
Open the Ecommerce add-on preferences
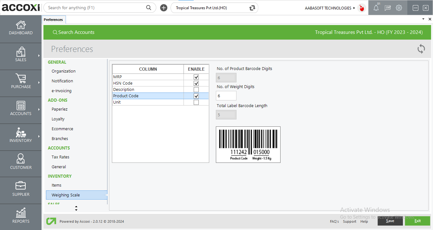tap(62, 129)
